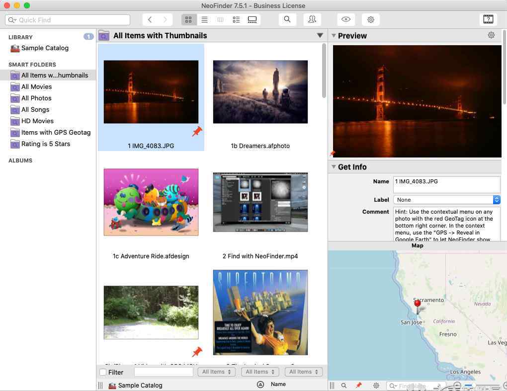The height and width of the screenshot is (391, 507).
Task: Select the 1b Dreamers.afphoto thumbnail
Action: tap(260, 92)
